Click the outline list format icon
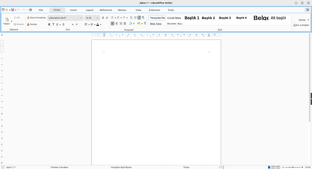The image size is (312, 169). tap(124, 18)
